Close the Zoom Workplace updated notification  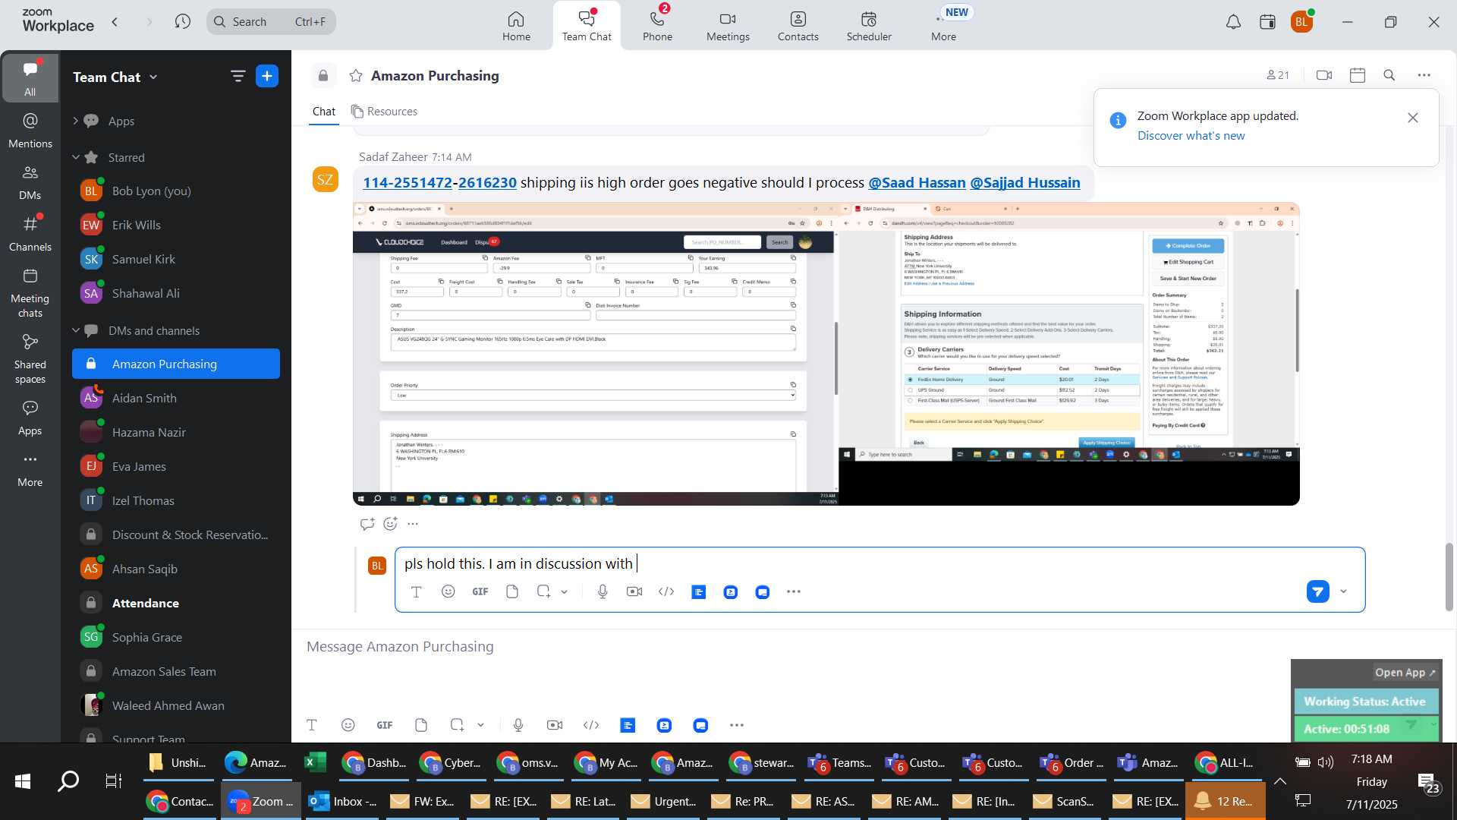[1412, 118]
